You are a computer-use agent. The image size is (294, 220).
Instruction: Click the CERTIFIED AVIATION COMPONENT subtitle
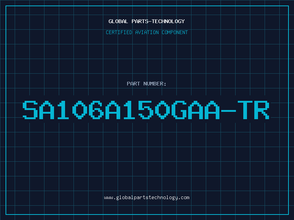[147, 32]
